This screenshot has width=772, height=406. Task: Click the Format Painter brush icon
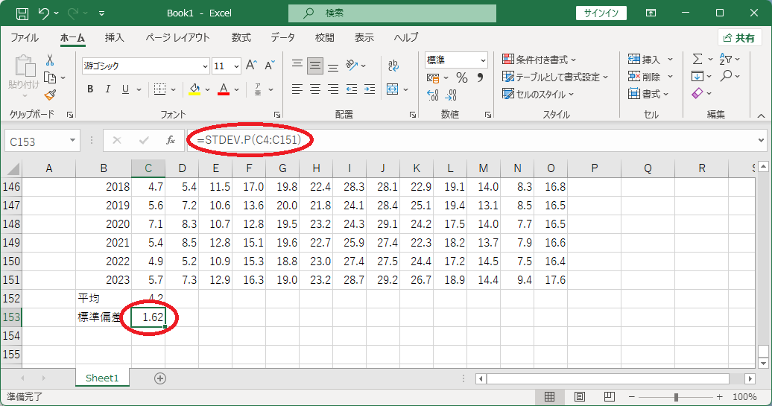(50, 95)
